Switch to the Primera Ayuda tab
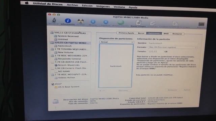 pos(126,33)
